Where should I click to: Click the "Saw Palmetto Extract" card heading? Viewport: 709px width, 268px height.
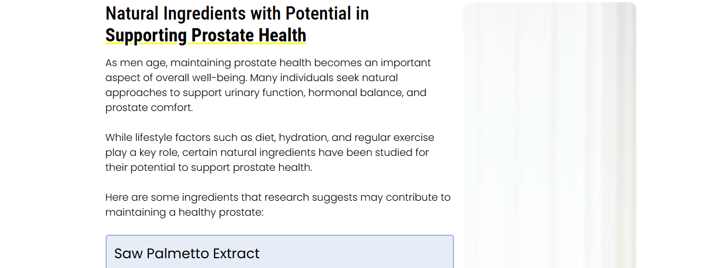coord(187,254)
